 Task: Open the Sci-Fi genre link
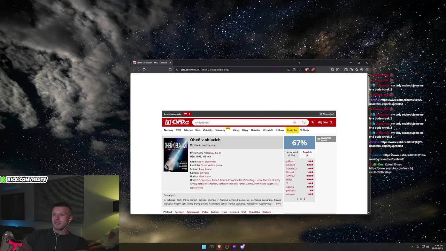click(218, 153)
